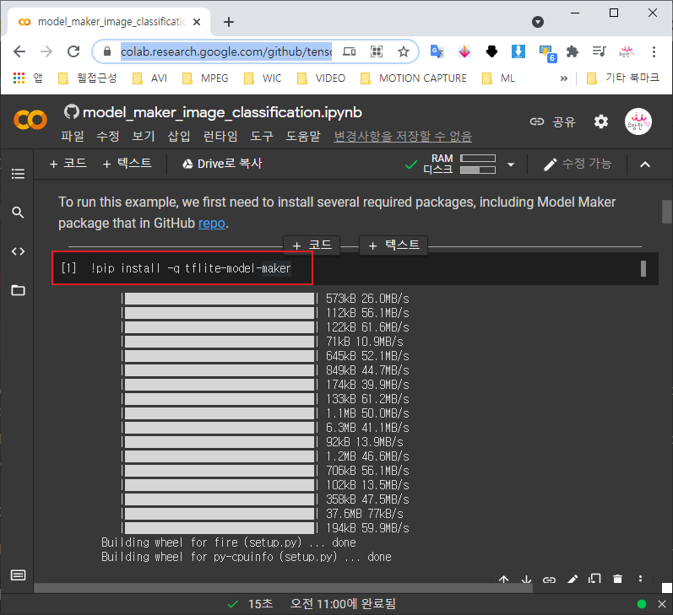Open the 도구 menu
The image size is (673, 615).
coord(262,136)
